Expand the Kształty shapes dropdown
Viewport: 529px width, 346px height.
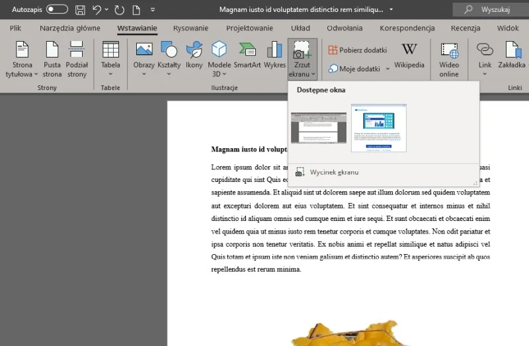[x=169, y=73]
